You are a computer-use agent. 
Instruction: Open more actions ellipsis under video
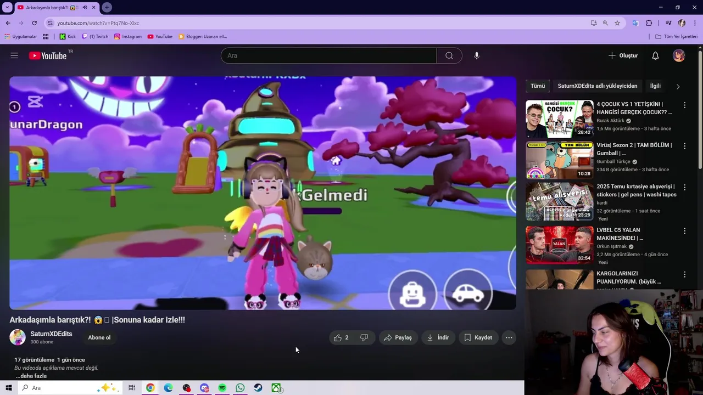tap(509, 337)
